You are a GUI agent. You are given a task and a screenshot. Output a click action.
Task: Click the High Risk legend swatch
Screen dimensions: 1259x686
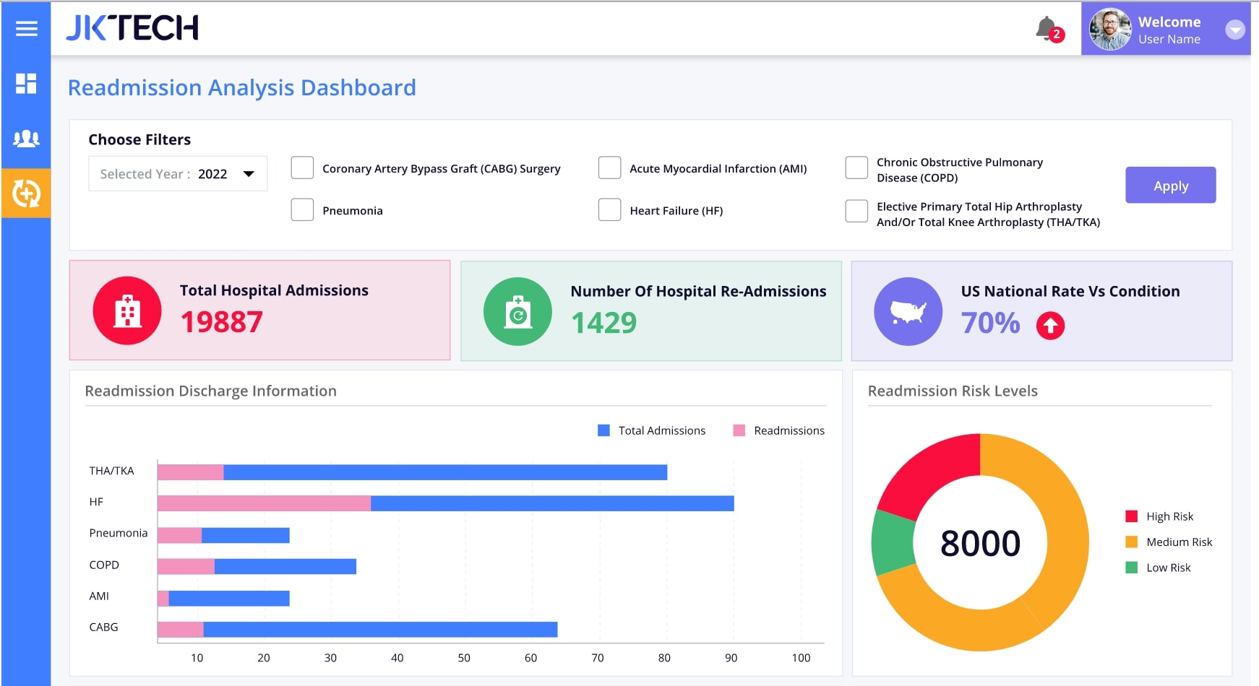(1132, 516)
